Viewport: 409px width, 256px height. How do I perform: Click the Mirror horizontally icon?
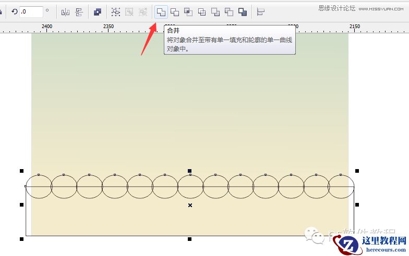[x=65, y=12]
